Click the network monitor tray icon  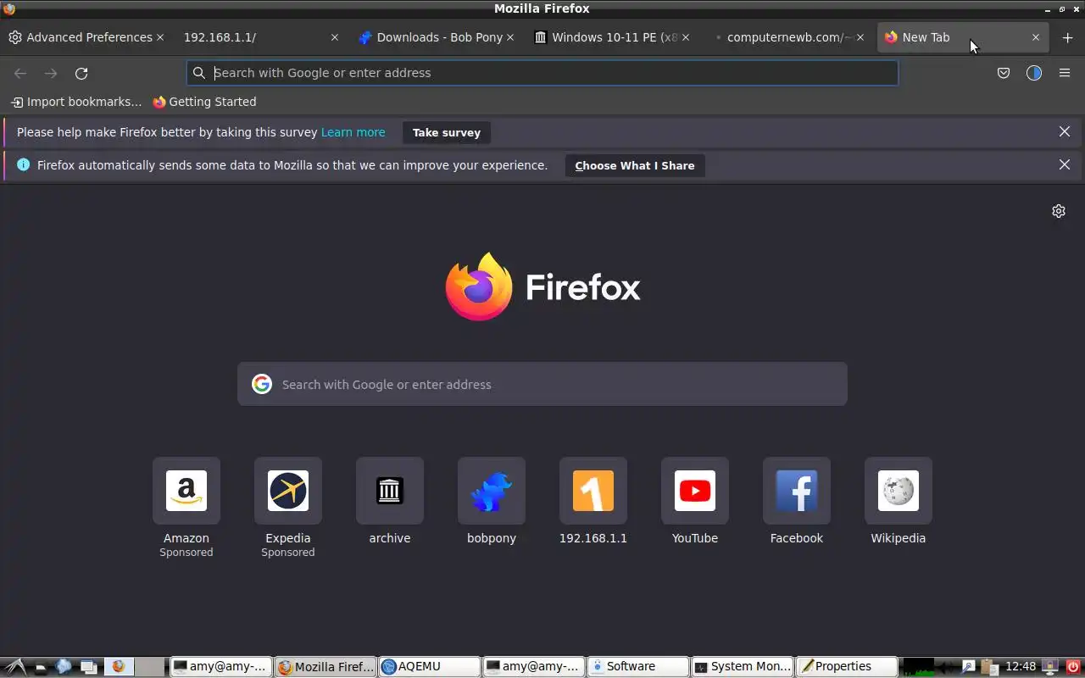[x=1049, y=667]
